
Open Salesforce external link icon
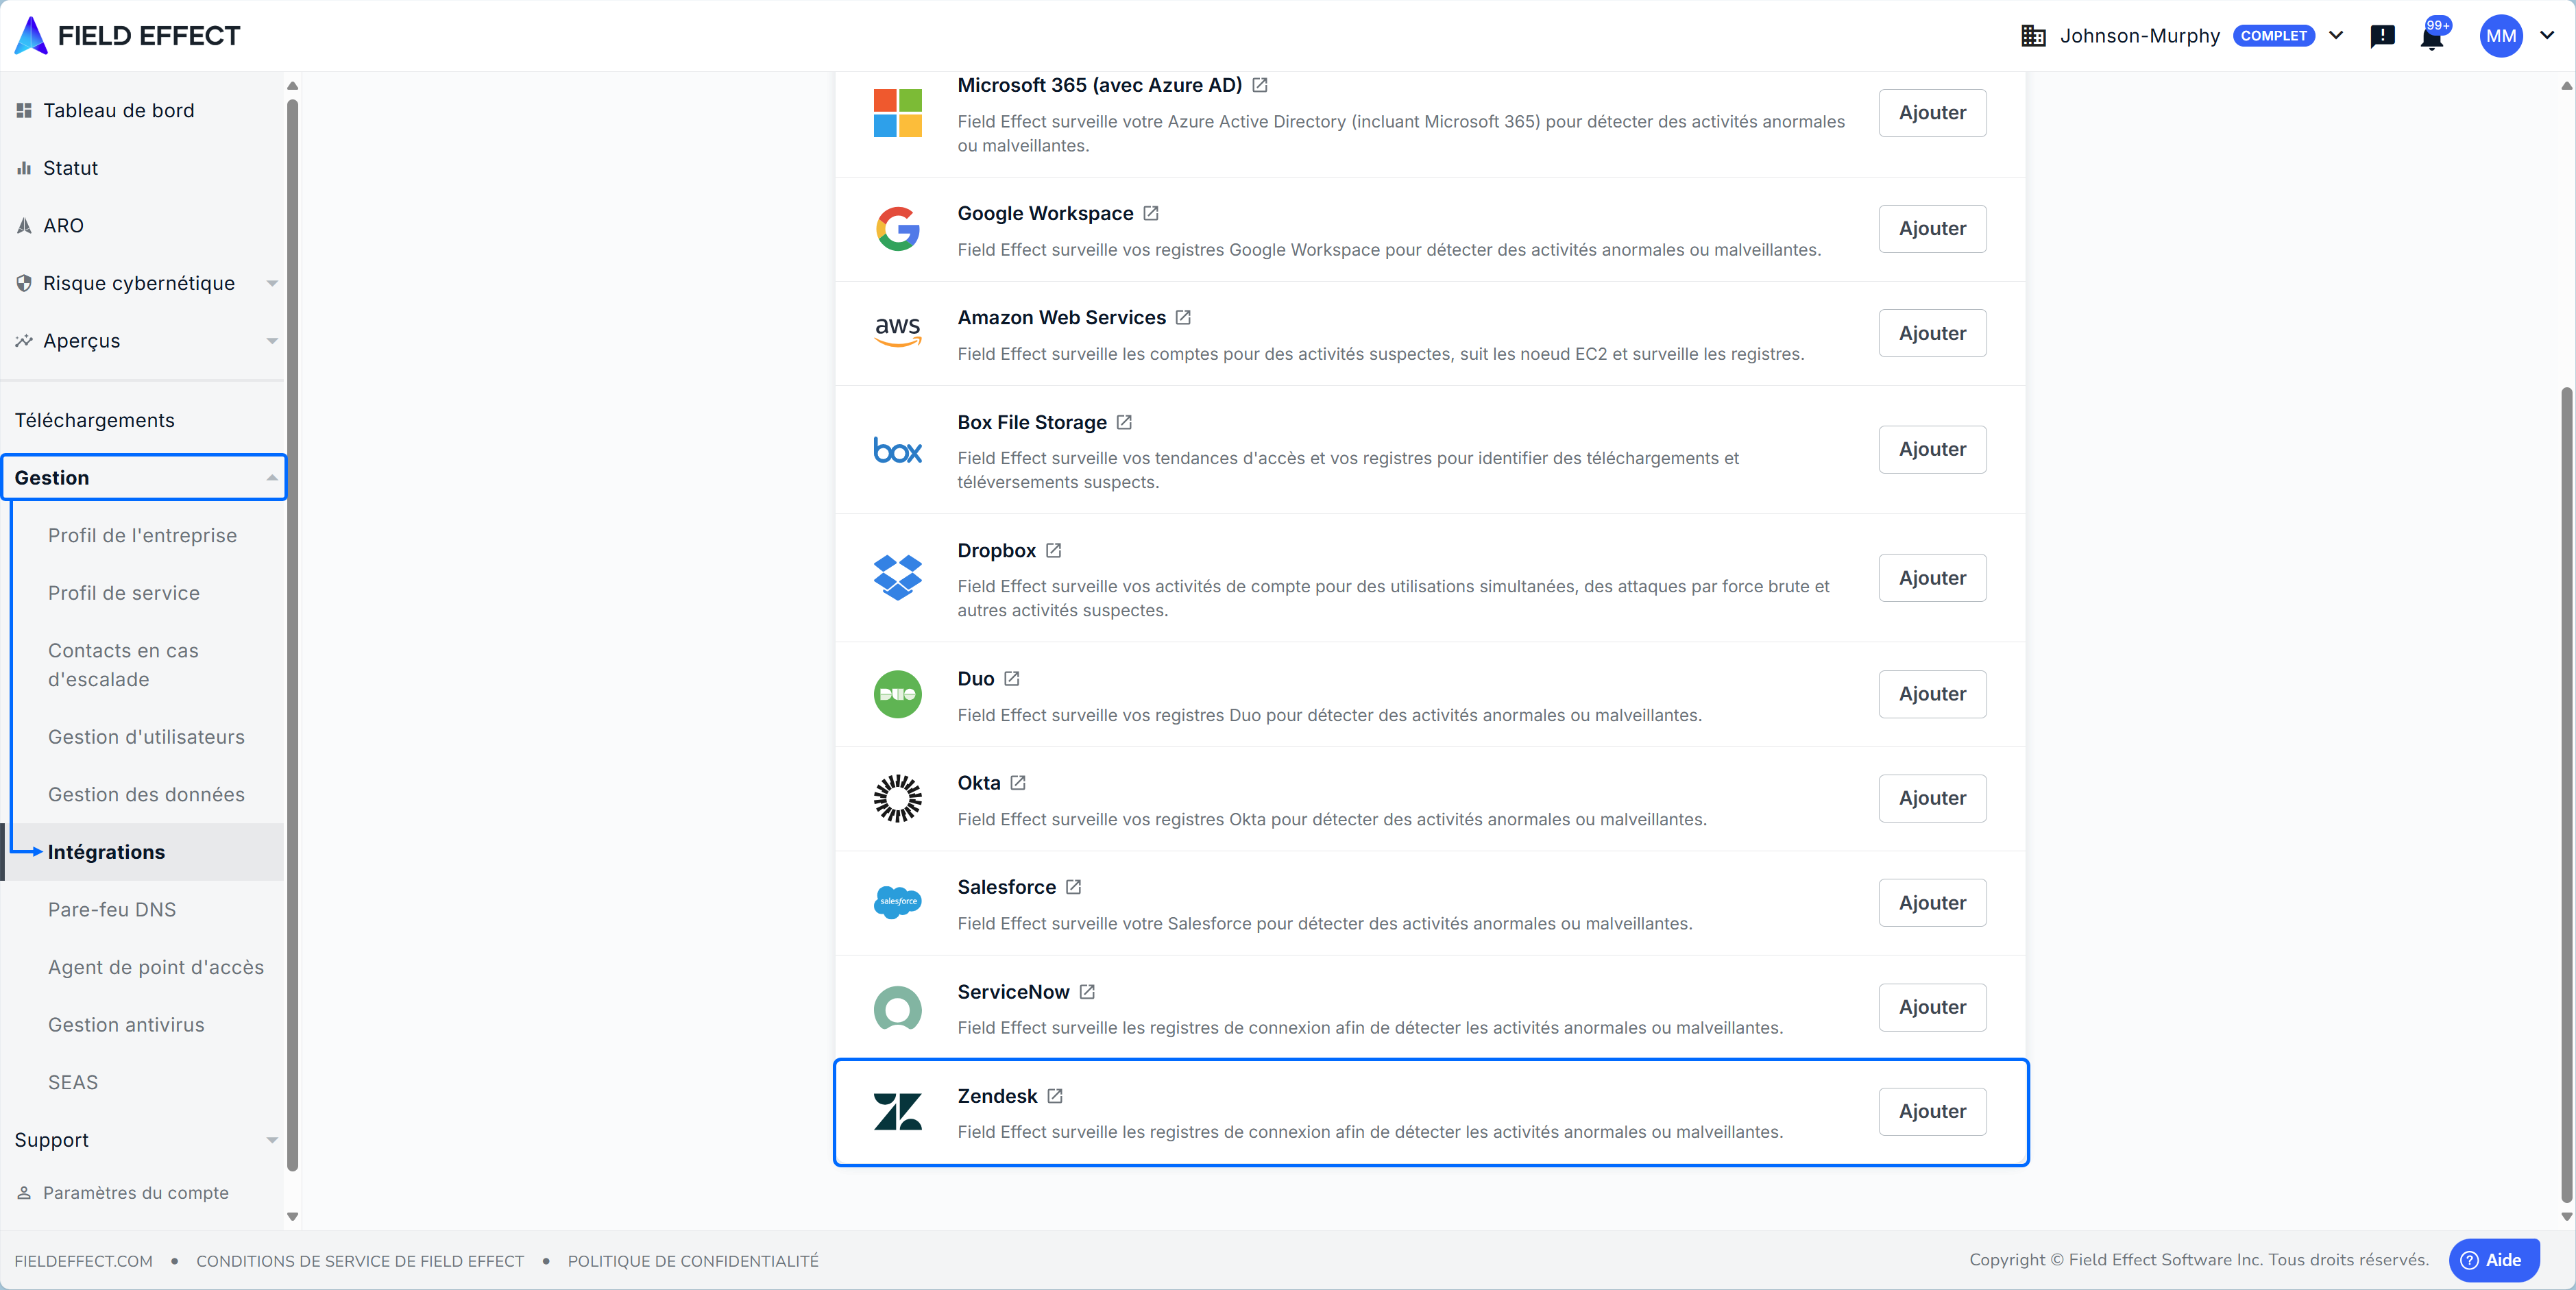click(x=1073, y=887)
